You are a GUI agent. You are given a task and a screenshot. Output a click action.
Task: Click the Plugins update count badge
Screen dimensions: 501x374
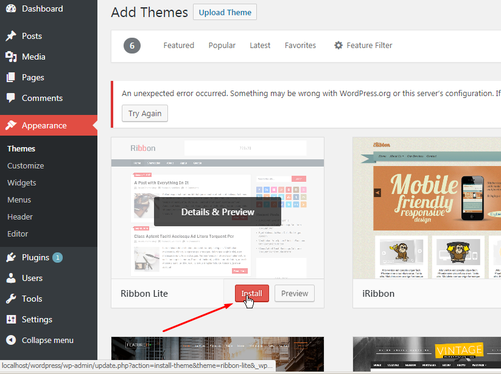point(57,257)
